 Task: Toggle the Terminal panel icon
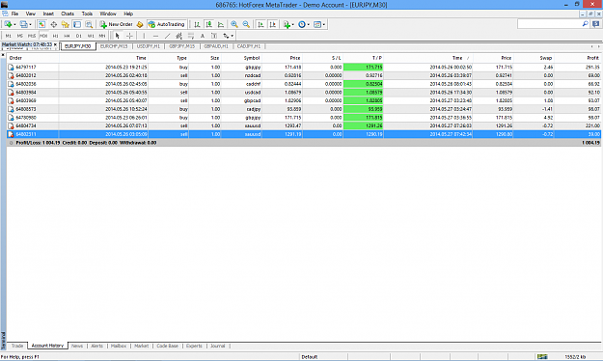click(77, 24)
